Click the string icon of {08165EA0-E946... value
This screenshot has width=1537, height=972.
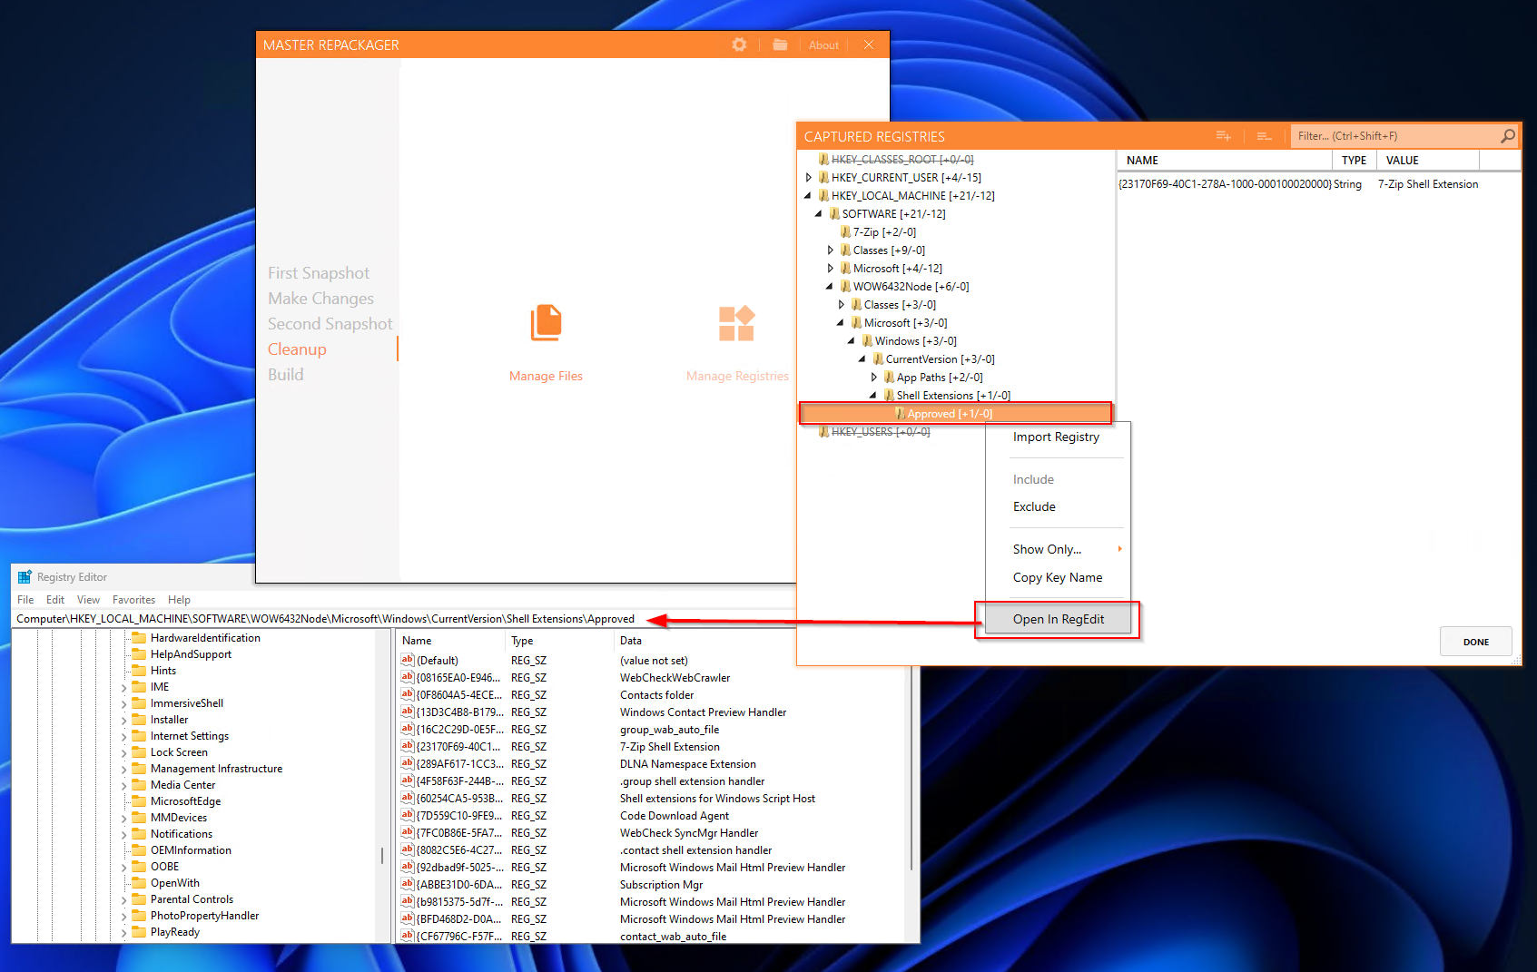coord(408,677)
